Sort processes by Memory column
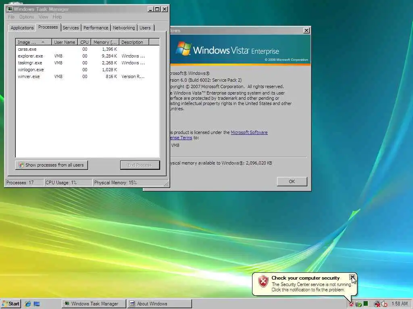413x309 pixels. point(105,42)
